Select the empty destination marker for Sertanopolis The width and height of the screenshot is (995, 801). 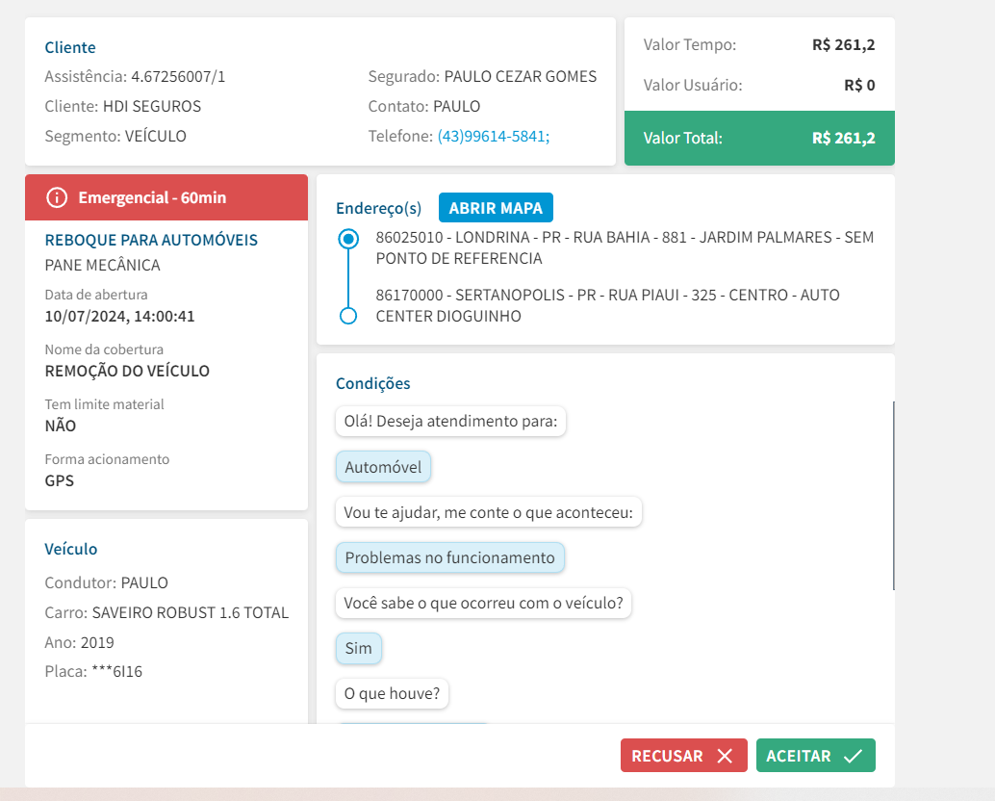(x=349, y=316)
